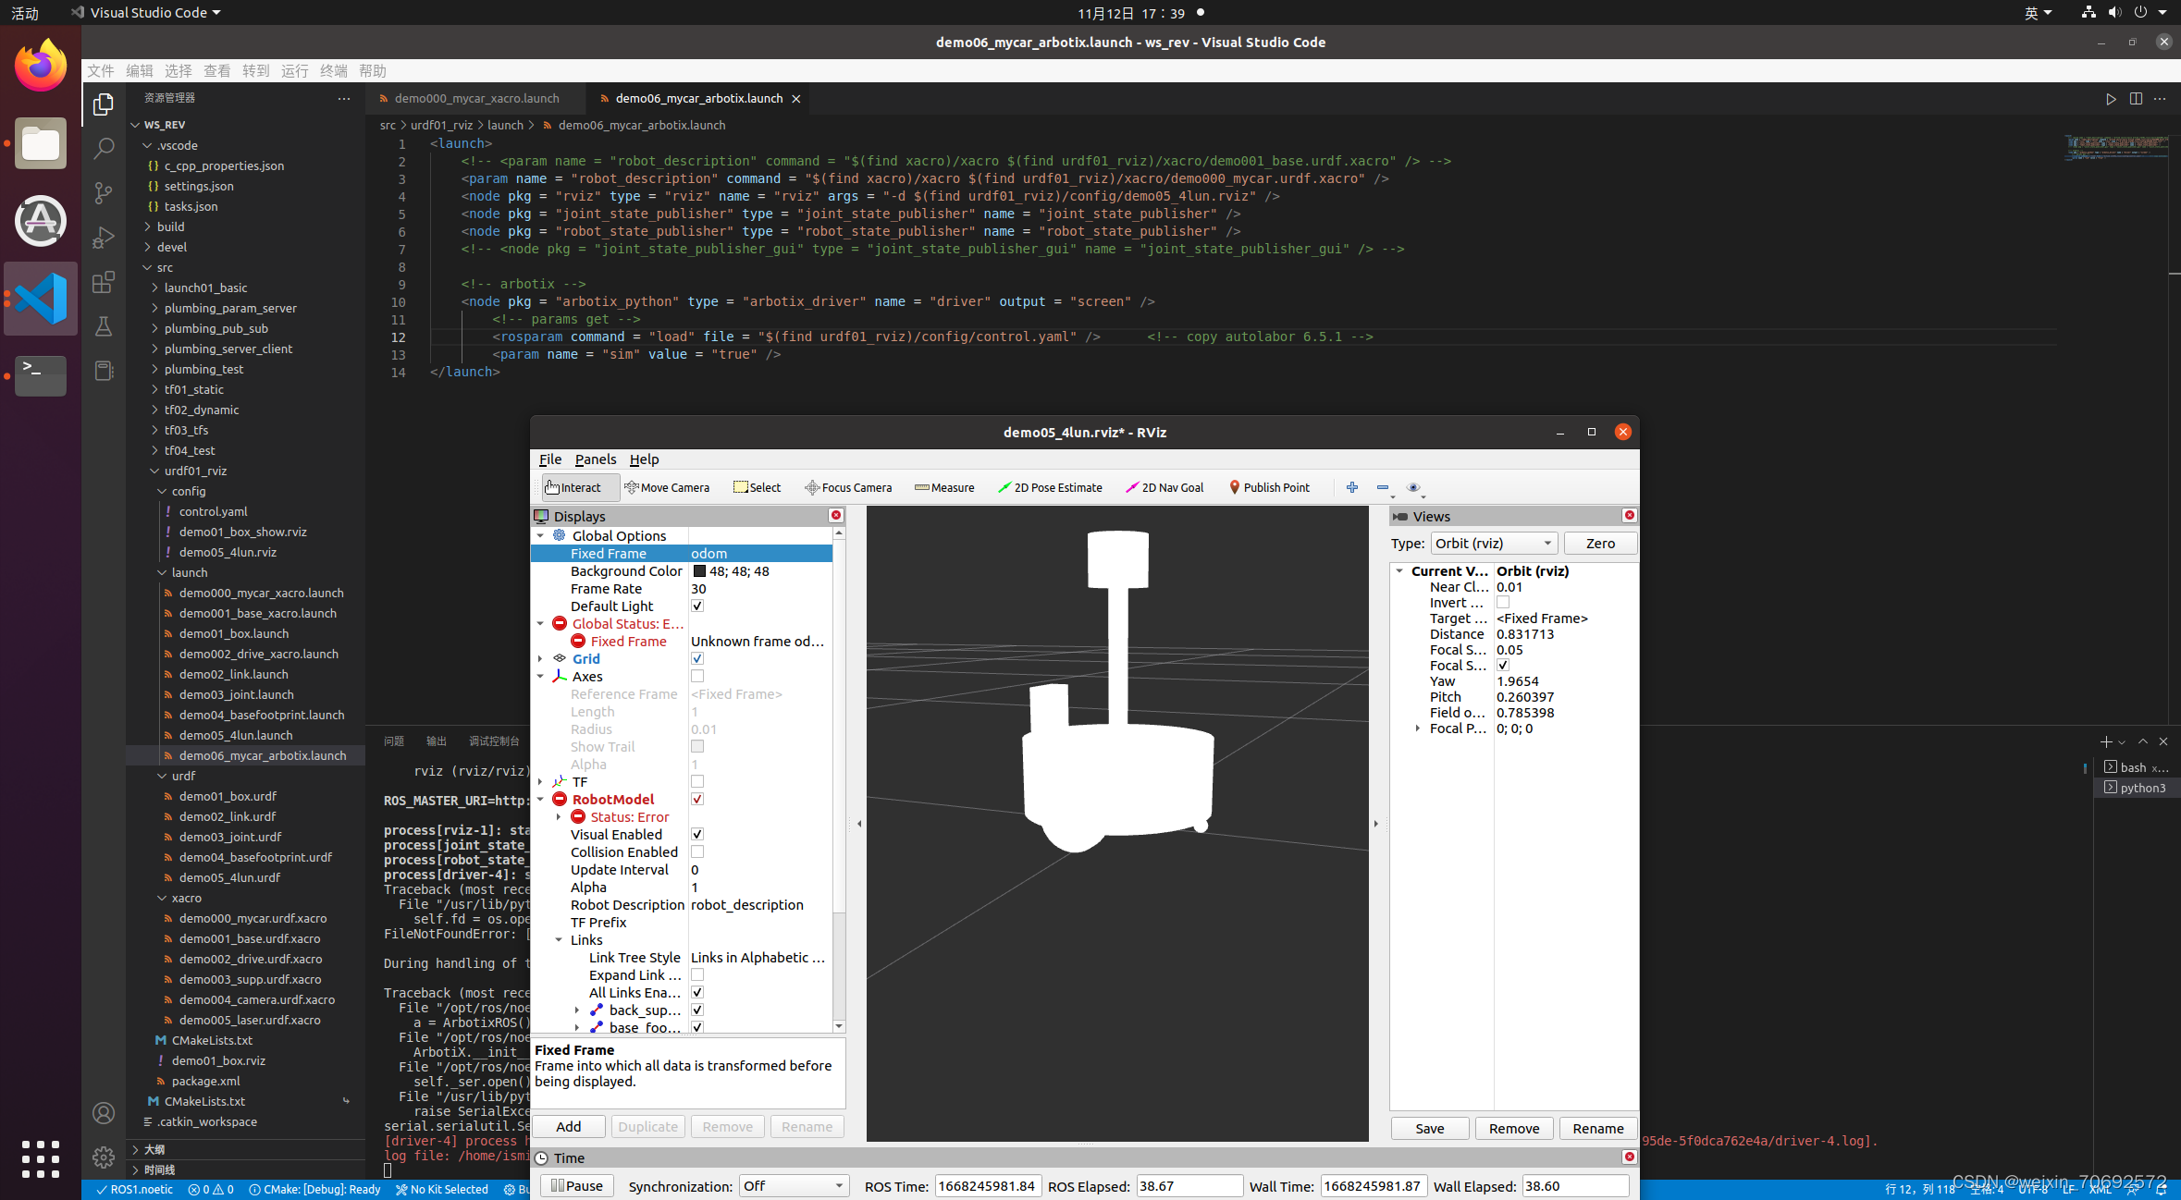Open the Extensions view
2181x1200 pixels.
click(104, 282)
